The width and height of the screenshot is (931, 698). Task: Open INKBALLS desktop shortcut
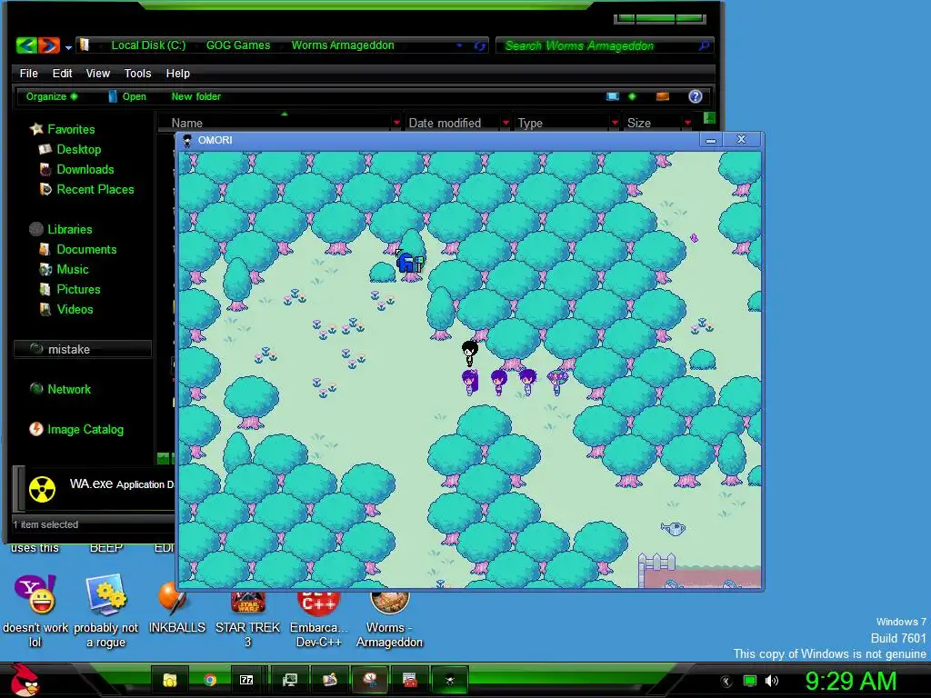[176, 608]
